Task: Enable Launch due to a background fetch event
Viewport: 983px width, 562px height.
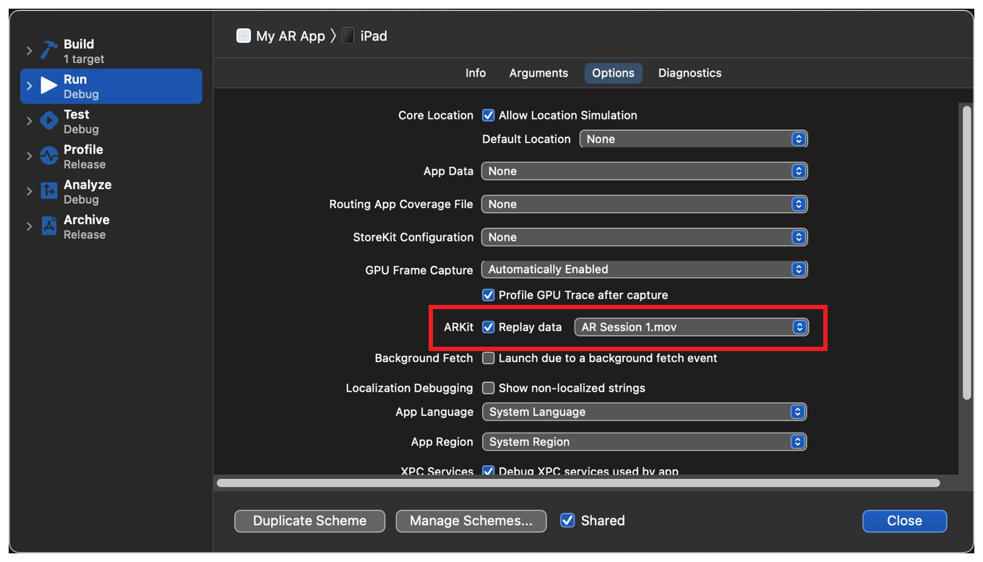Action: pos(488,358)
